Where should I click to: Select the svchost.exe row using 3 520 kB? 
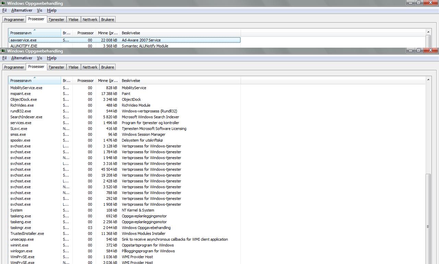click(124, 187)
